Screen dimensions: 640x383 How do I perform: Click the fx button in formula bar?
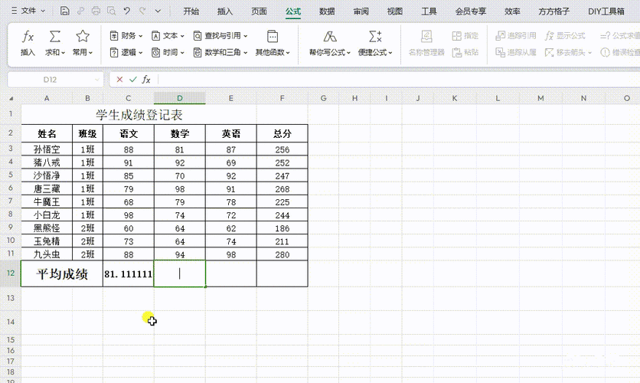(146, 80)
